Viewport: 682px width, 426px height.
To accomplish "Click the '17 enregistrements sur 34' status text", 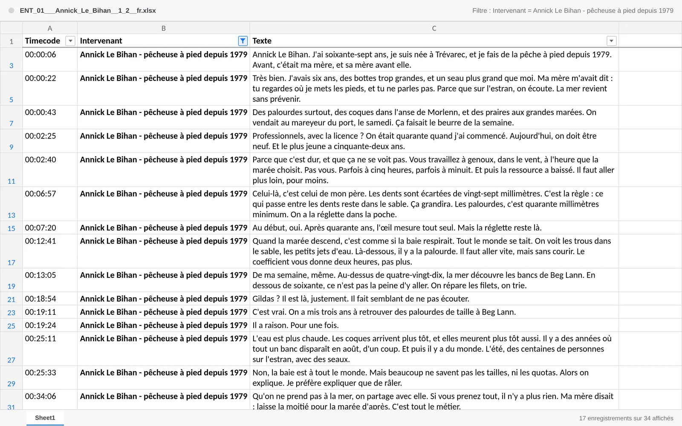I will (626, 418).
